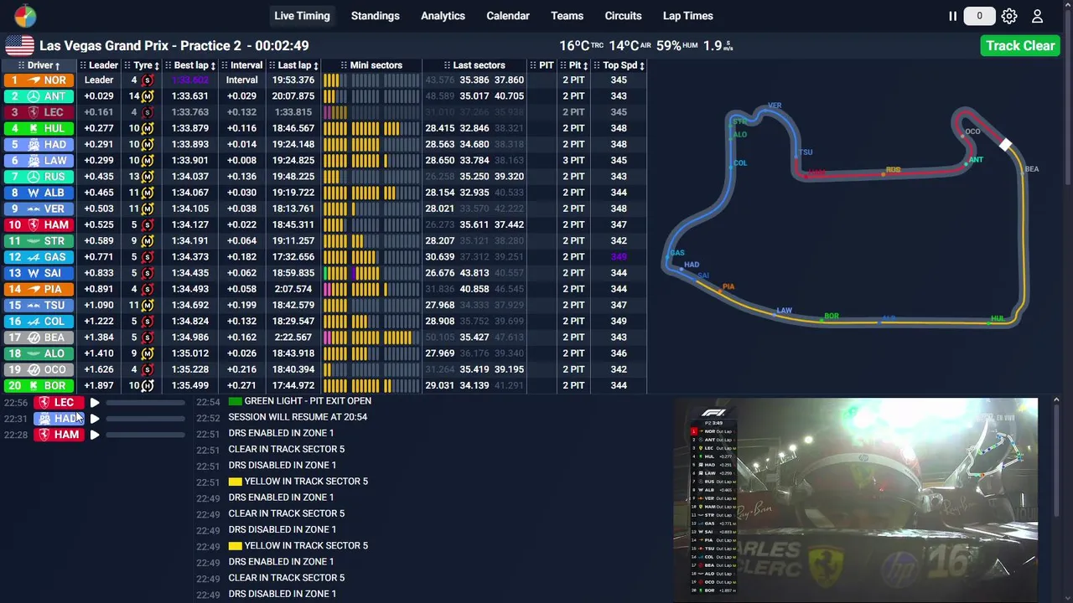This screenshot has width=1073, height=603.
Task: Pause the live timing feed
Action: [x=952, y=16]
